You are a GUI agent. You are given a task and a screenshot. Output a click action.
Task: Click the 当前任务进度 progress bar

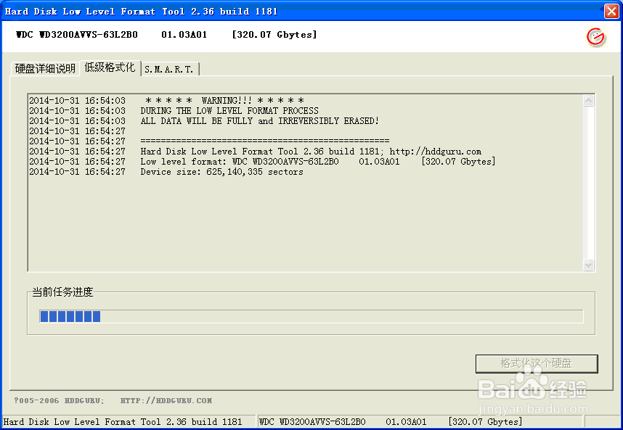311,316
